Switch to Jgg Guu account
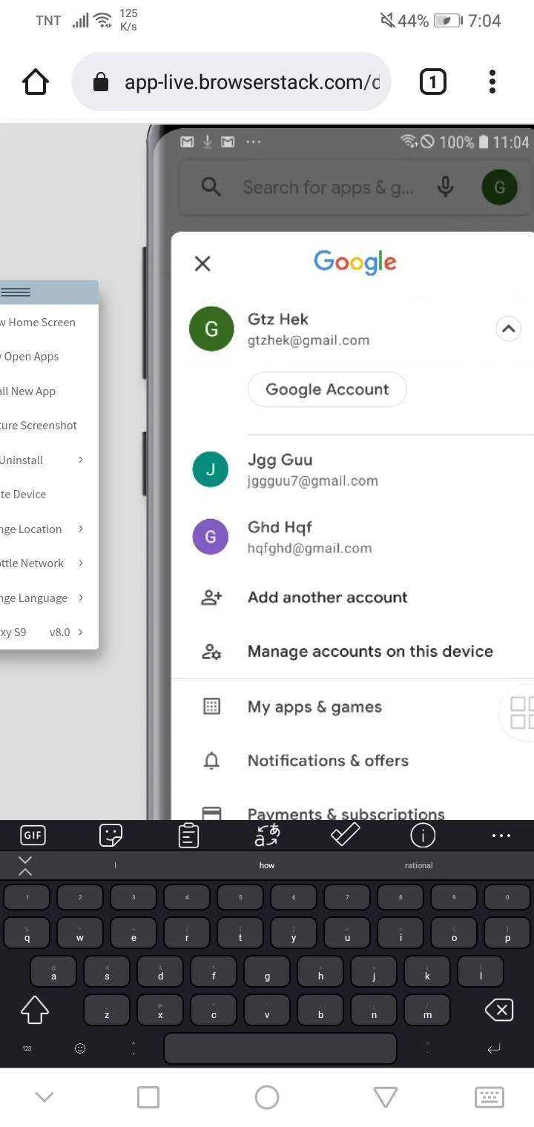This screenshot has height=1127, width=534. [353, 469]
